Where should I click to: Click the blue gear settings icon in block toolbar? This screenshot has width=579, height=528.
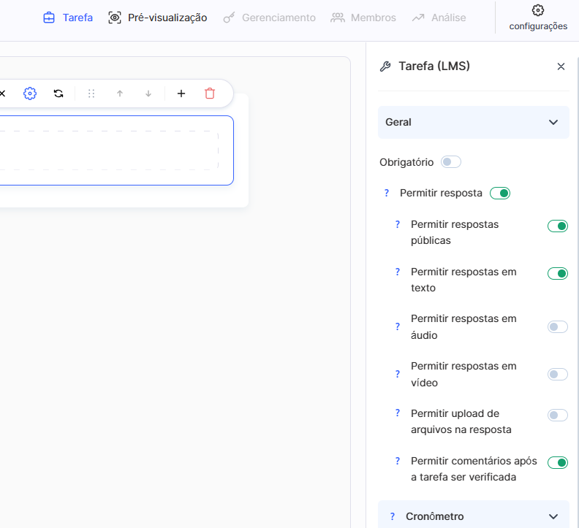pos(29,93)
